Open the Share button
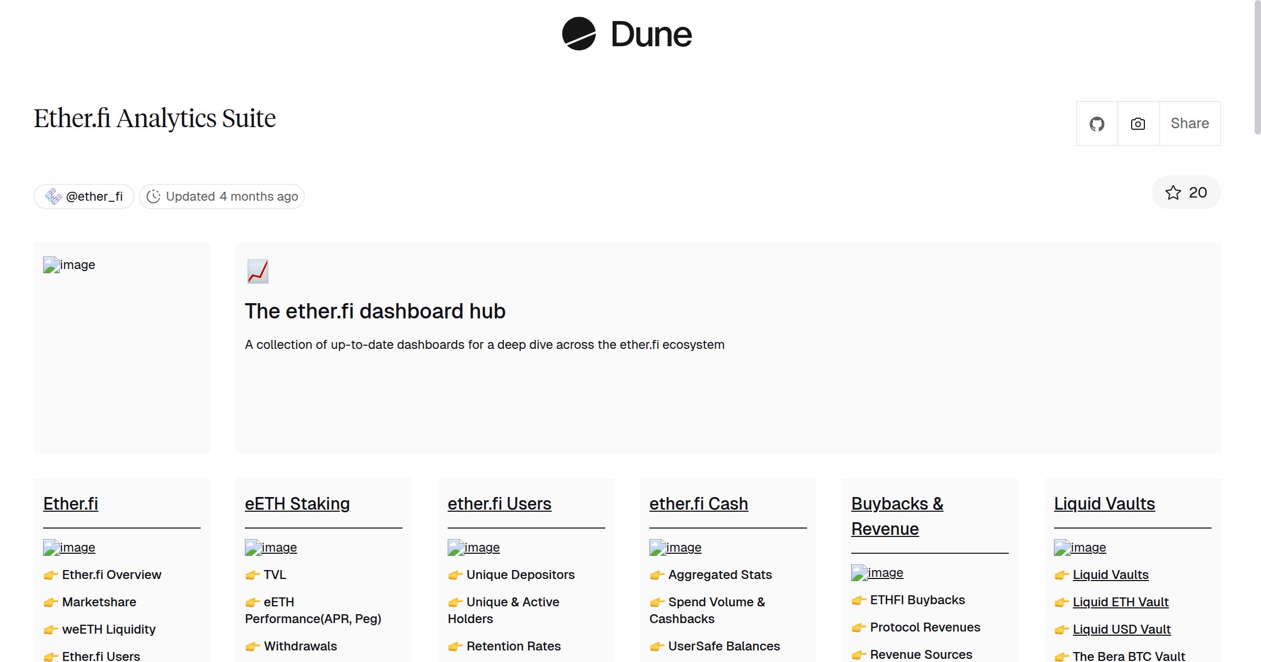Image resolution: width=1261 pixels, height=662 pixels. coord(1190,123)
